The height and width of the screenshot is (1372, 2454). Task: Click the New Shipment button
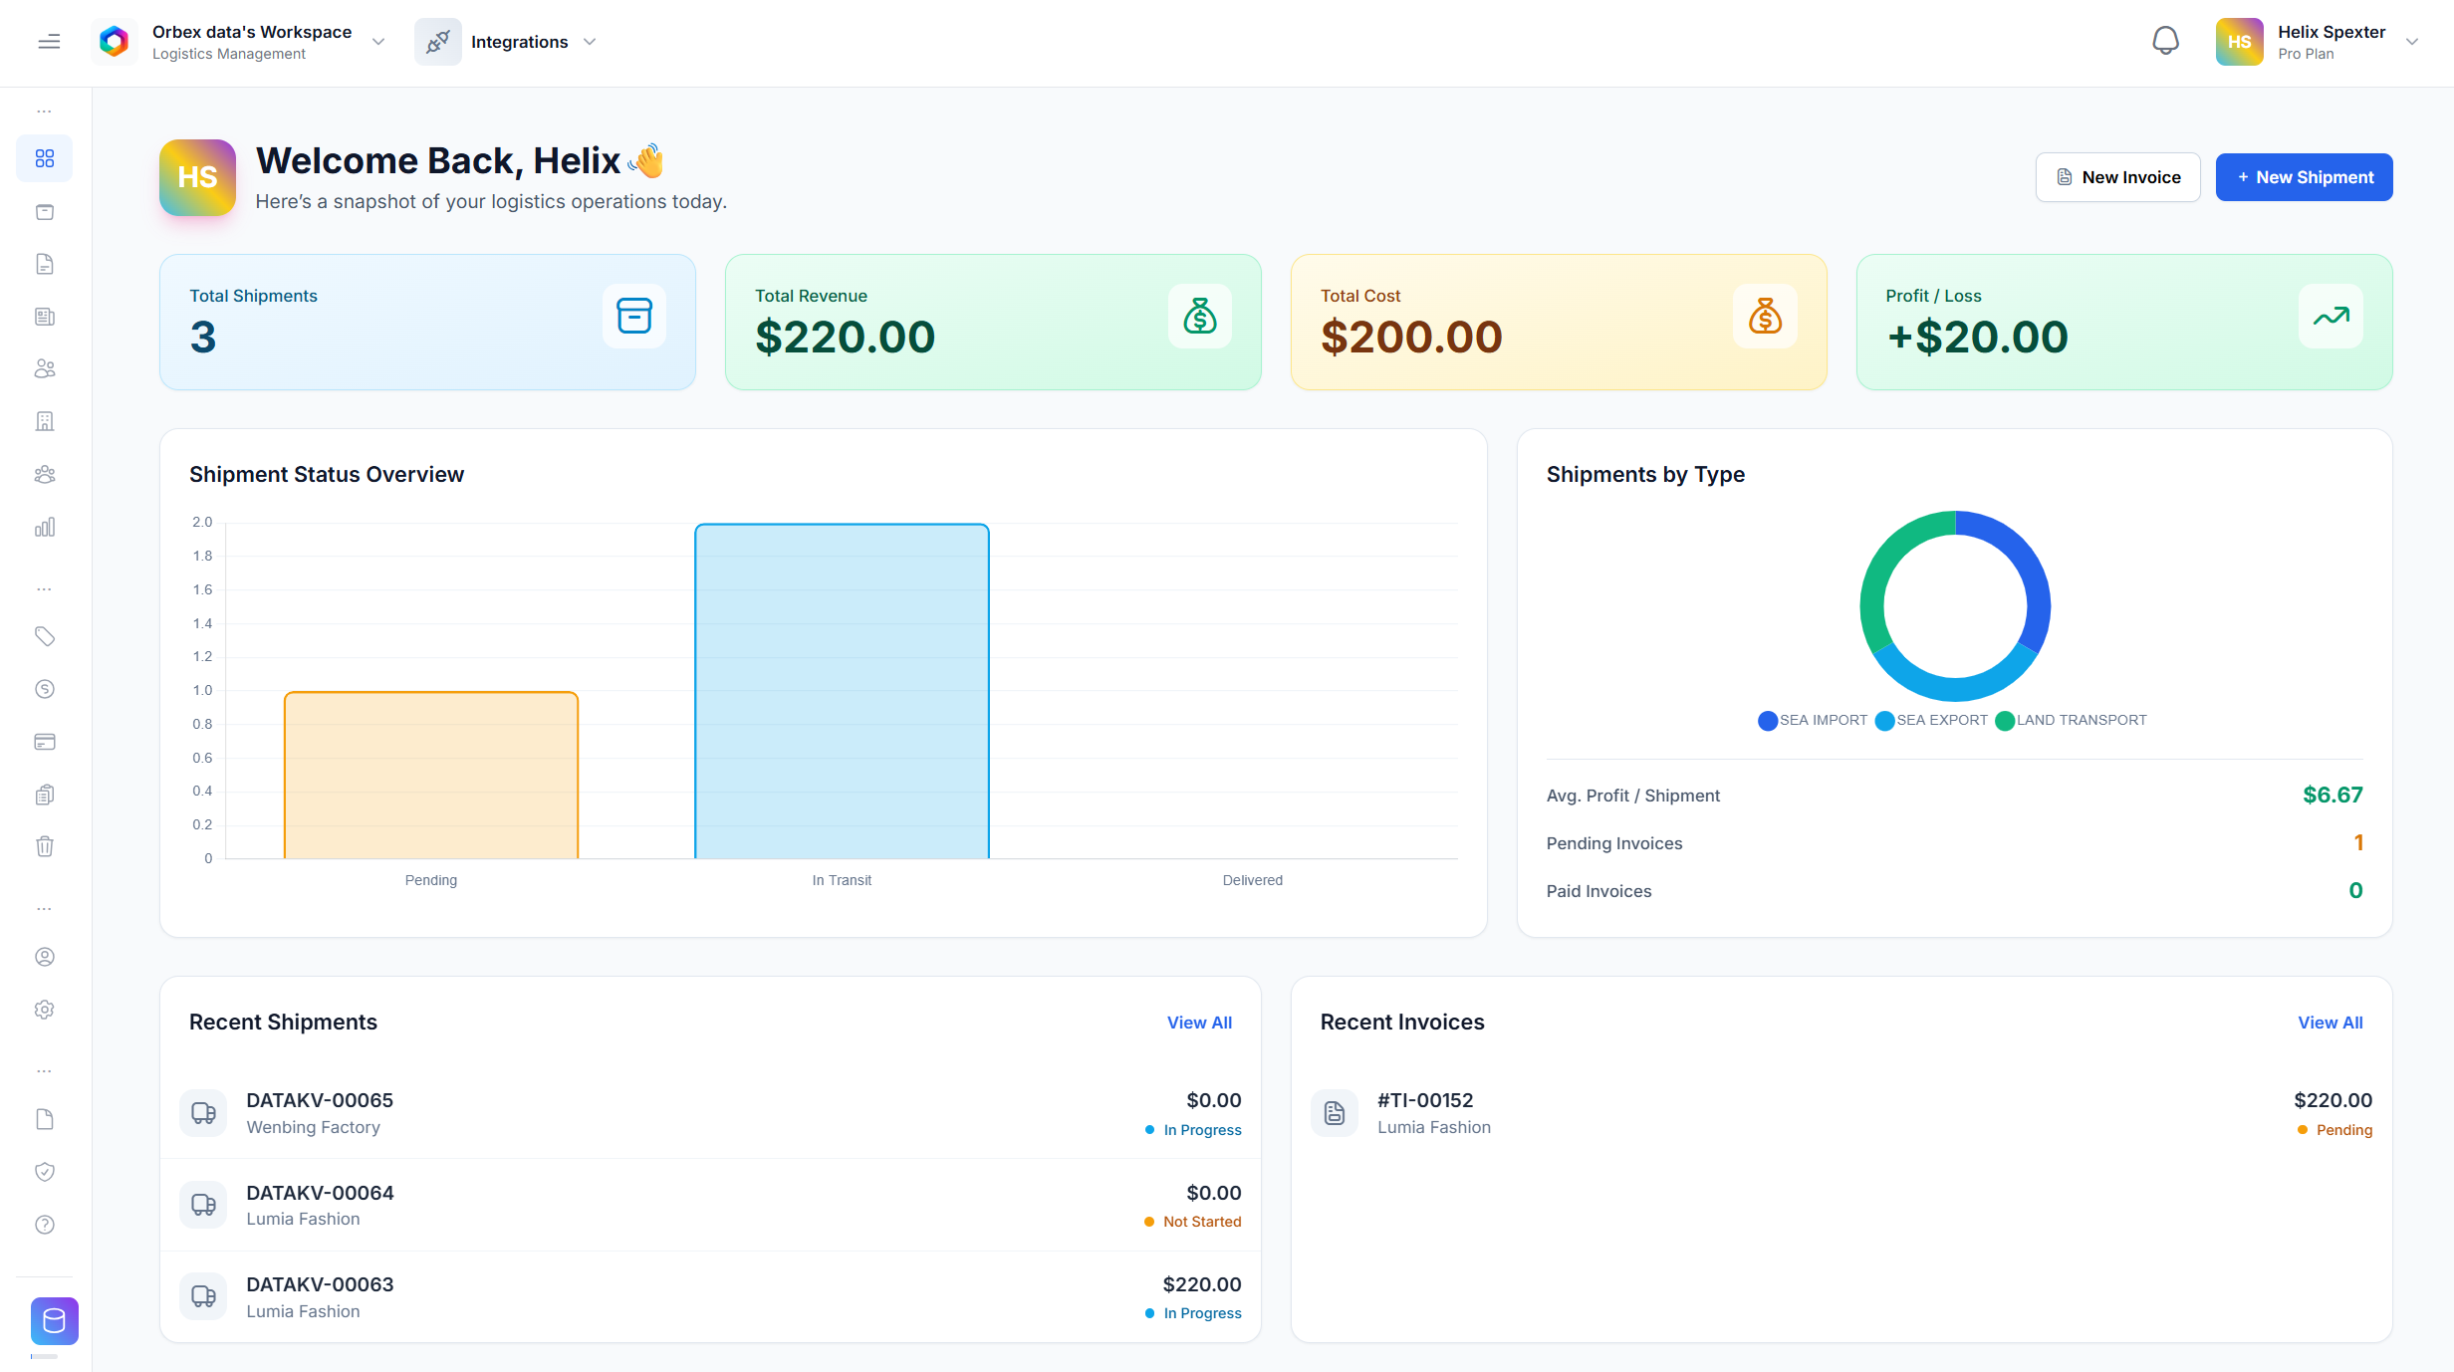[2304, 177]
